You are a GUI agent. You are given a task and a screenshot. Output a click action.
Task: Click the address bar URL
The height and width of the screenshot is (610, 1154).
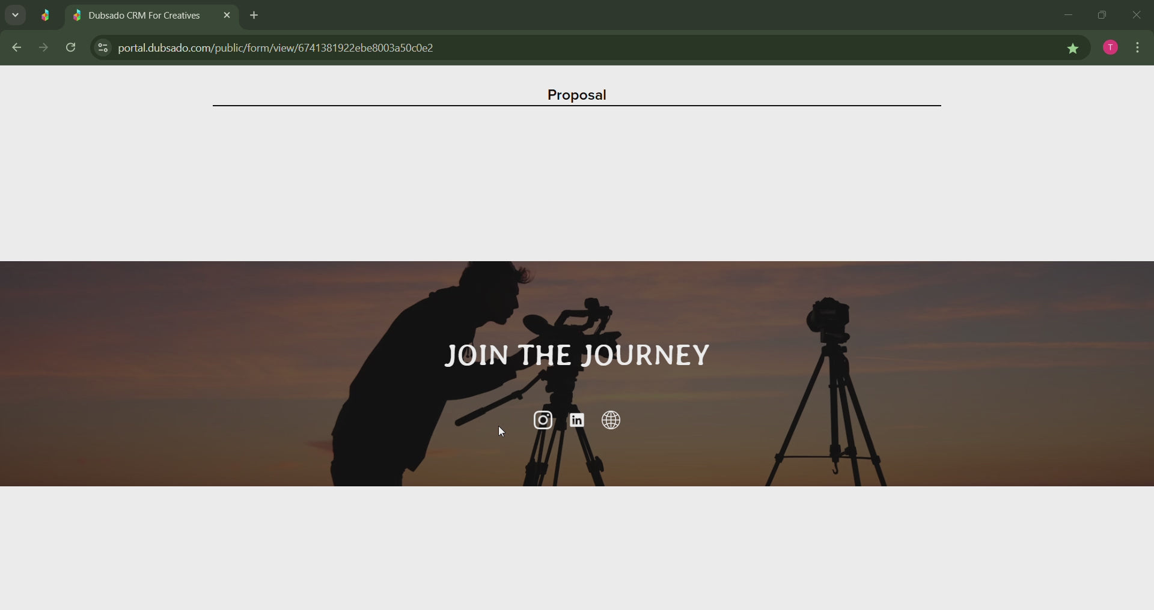[x=276, y=48]
